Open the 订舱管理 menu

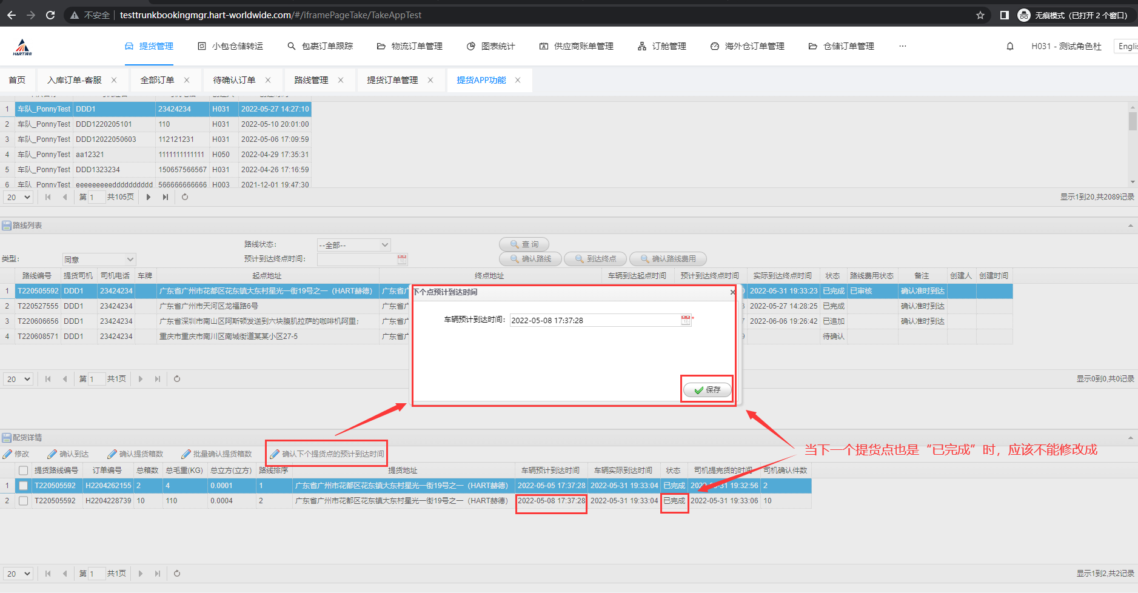pos(662,47)
